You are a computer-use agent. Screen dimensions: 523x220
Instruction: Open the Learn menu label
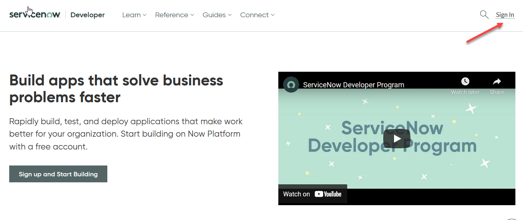[x=131, y=15]
